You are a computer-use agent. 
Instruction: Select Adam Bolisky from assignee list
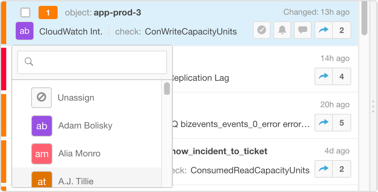(x=85, y=126)
